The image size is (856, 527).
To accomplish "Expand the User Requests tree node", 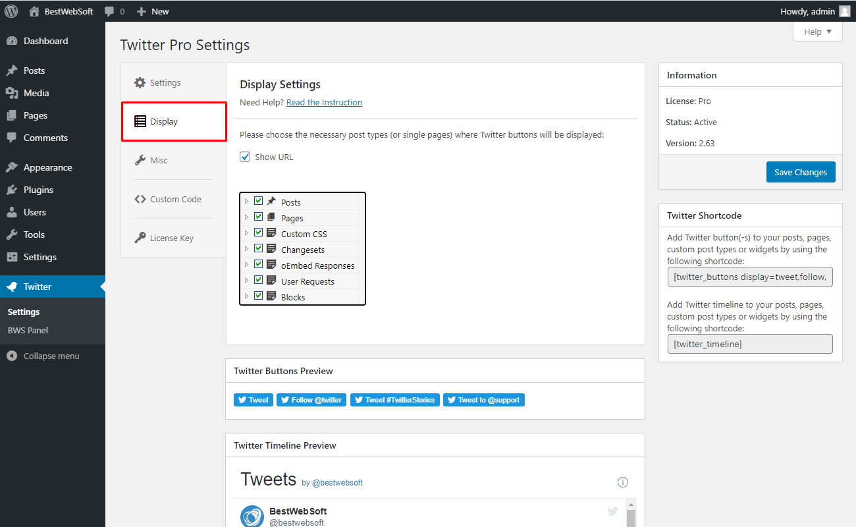I will (x=247, y=280).
